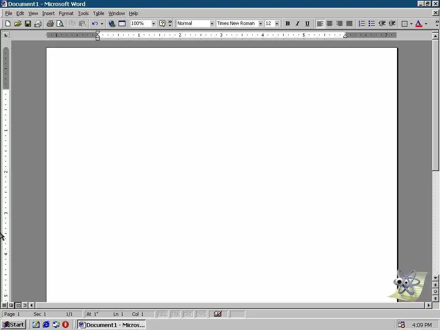Viewport: 440px width, 330px height.
Task: Open the font size 12 dropdown
Action: click(x=277, y=24)
